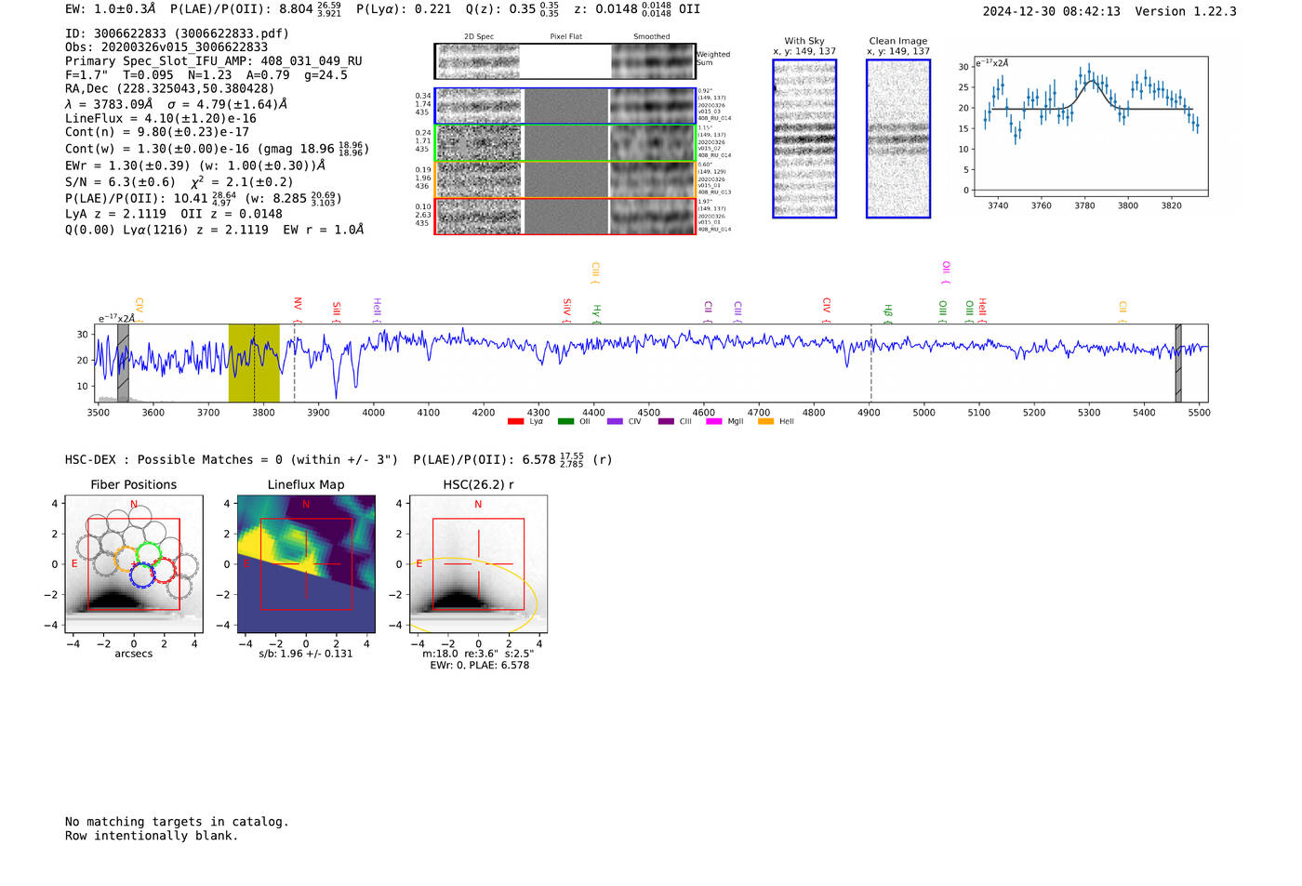The height and width of the screenshot is (886, 1302).
Task: Click the blue-bordered fiber 2D spectrum
Action: (479, 106)
